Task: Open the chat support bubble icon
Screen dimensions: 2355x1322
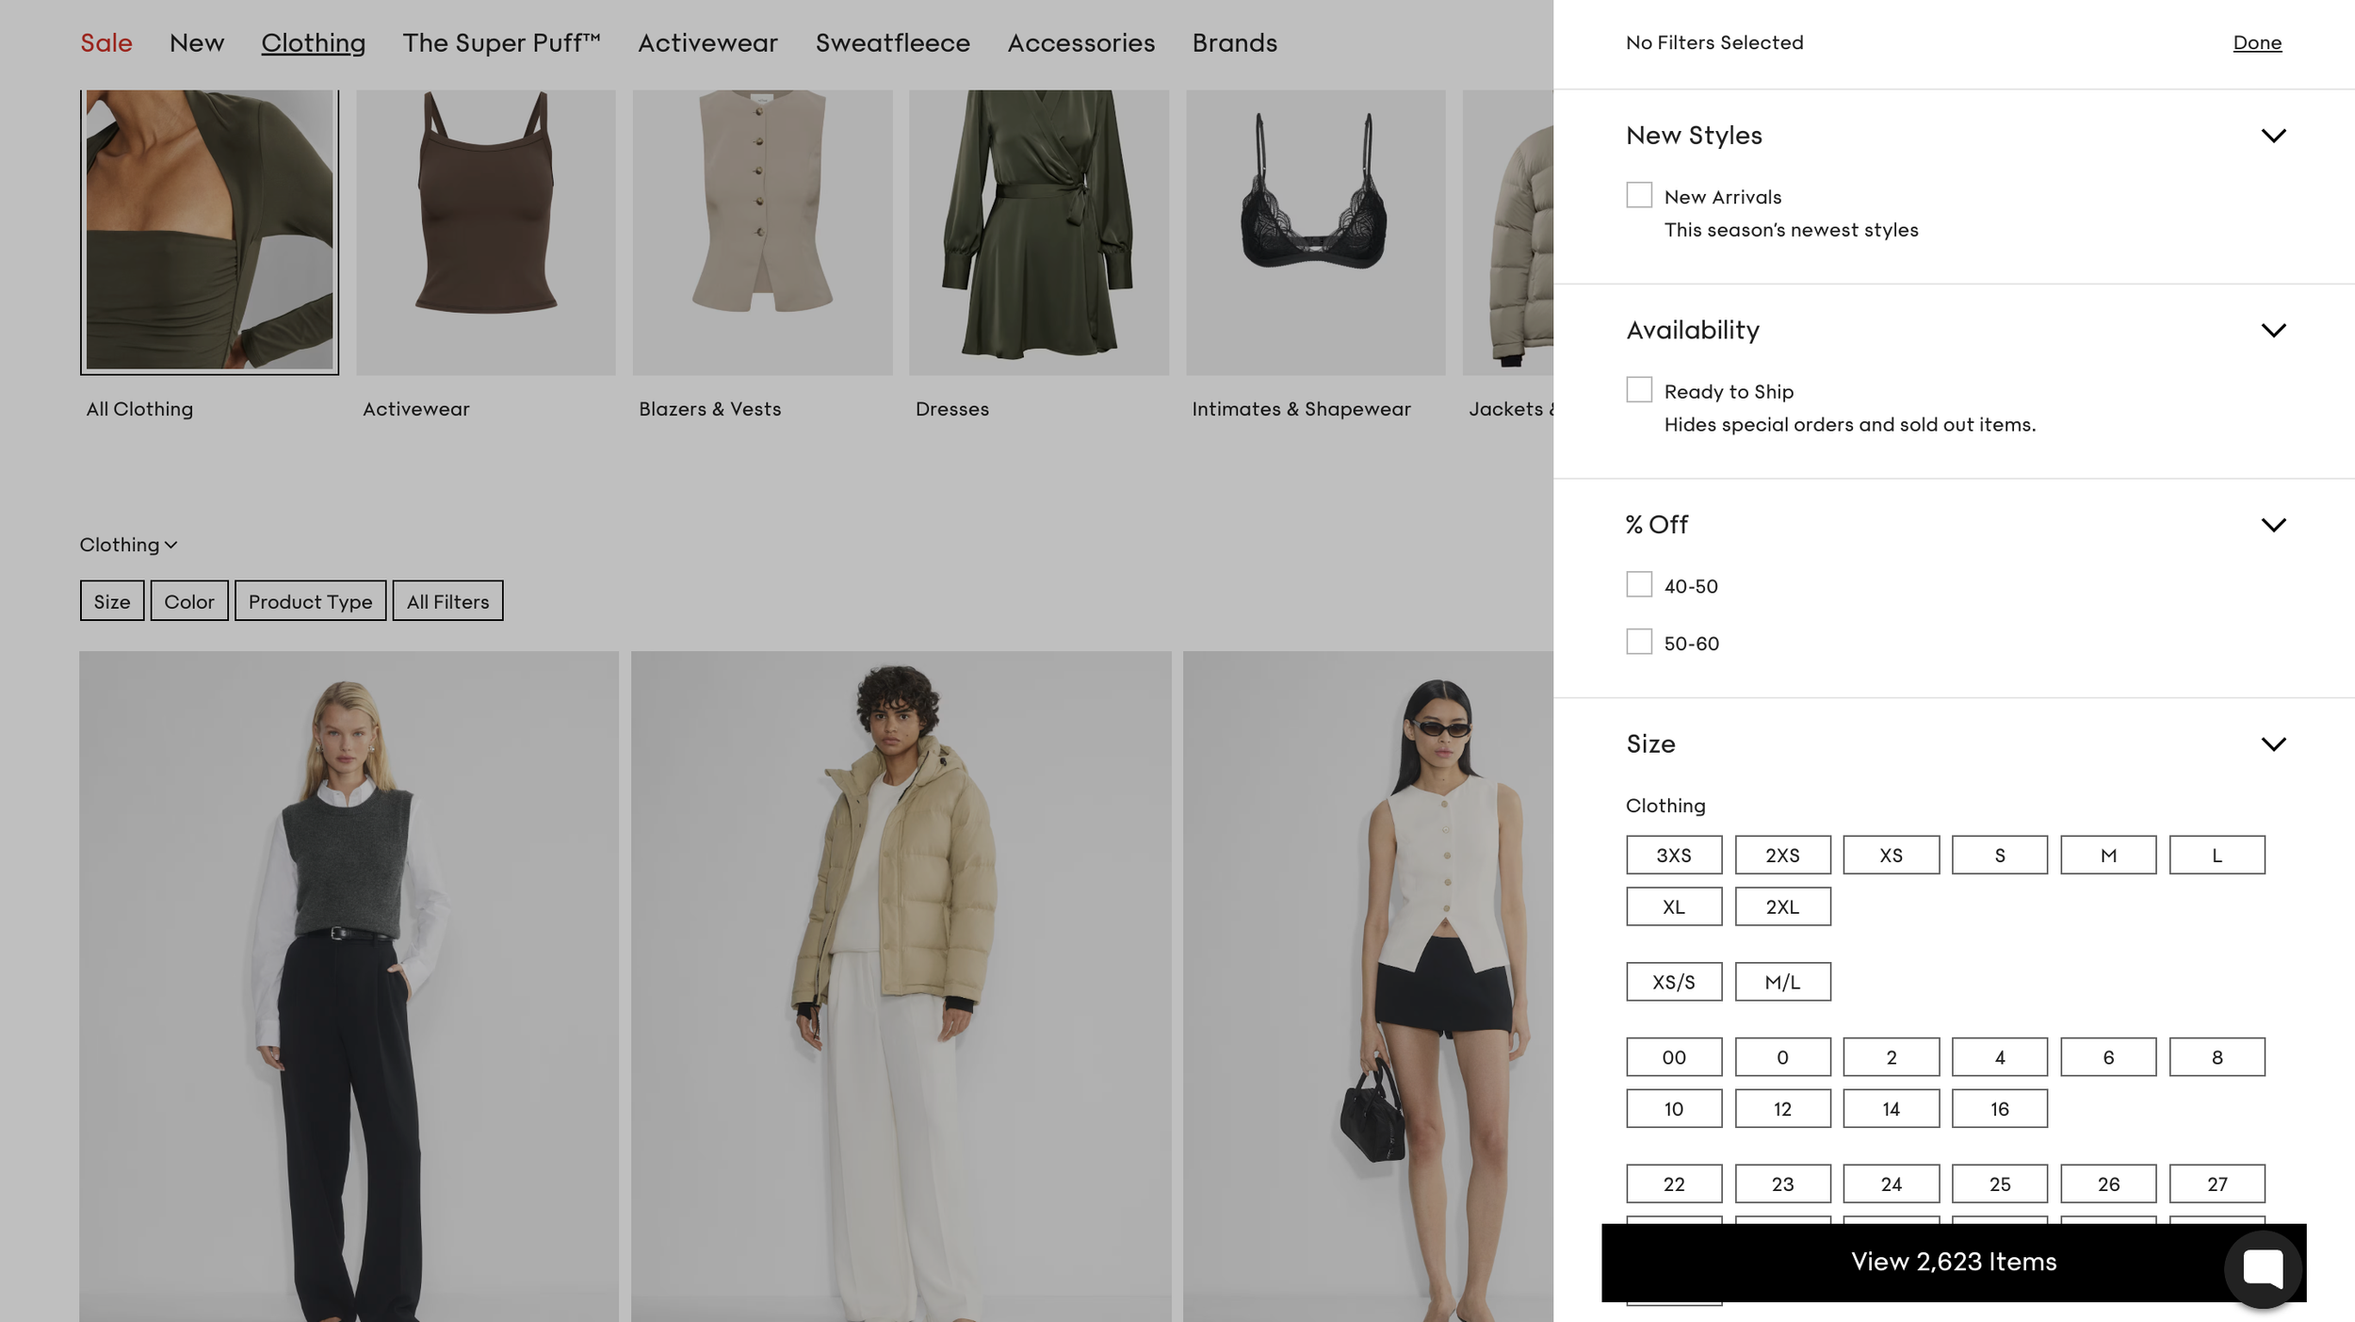Action: pyautogui.click(x=2263, y=1267)
